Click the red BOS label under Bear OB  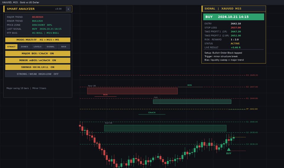105,95
